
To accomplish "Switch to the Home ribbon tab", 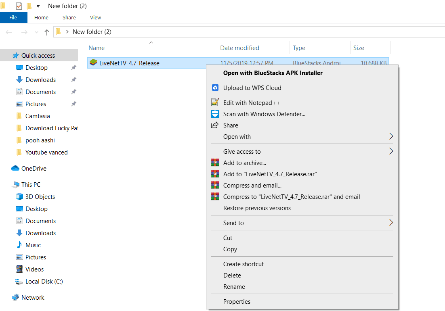I will [x=41, y=18].
